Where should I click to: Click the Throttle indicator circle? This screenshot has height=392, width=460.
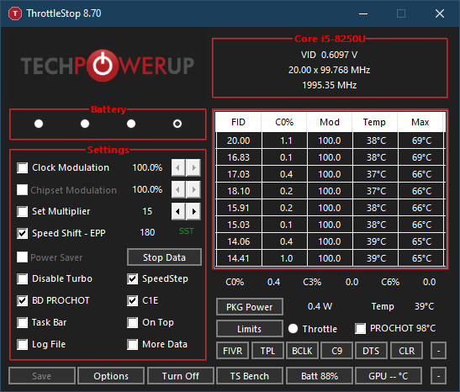point(293,329)
